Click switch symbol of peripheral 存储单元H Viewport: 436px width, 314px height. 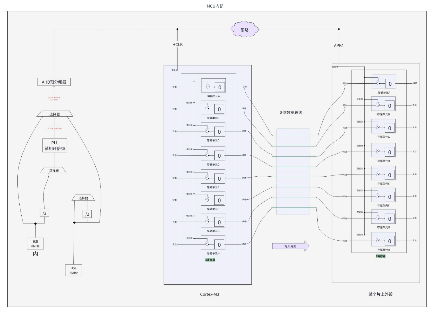pyautogui.click(x=377, y=240)
